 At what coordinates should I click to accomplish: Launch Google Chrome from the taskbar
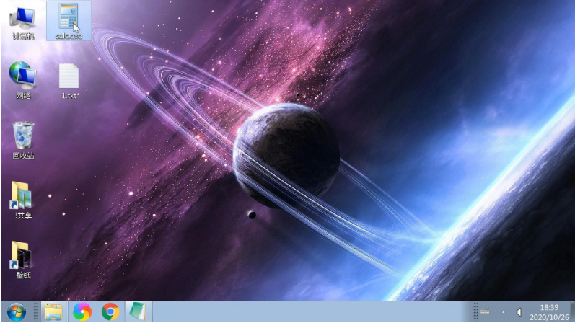[110, 311]
